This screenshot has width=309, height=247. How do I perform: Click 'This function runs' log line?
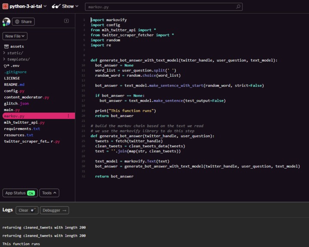click(x=21, y=244)
